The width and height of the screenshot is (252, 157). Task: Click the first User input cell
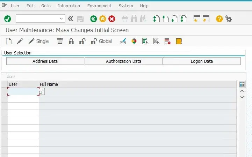pyautogui.click(x=23, y=91)
